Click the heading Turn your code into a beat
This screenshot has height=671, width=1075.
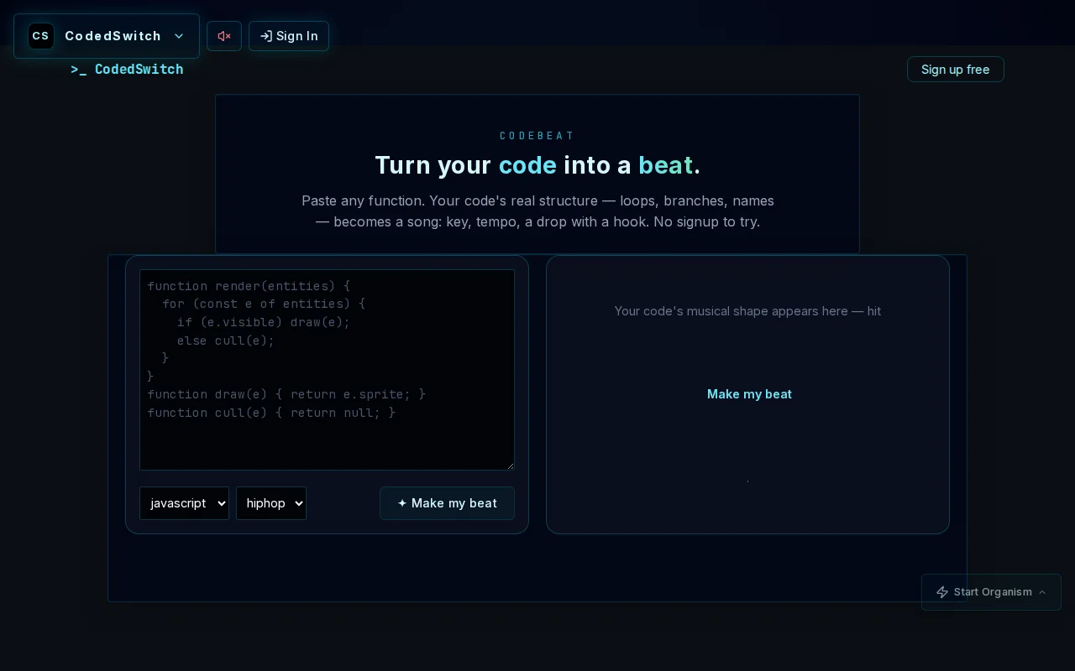[x=537, y=165]
